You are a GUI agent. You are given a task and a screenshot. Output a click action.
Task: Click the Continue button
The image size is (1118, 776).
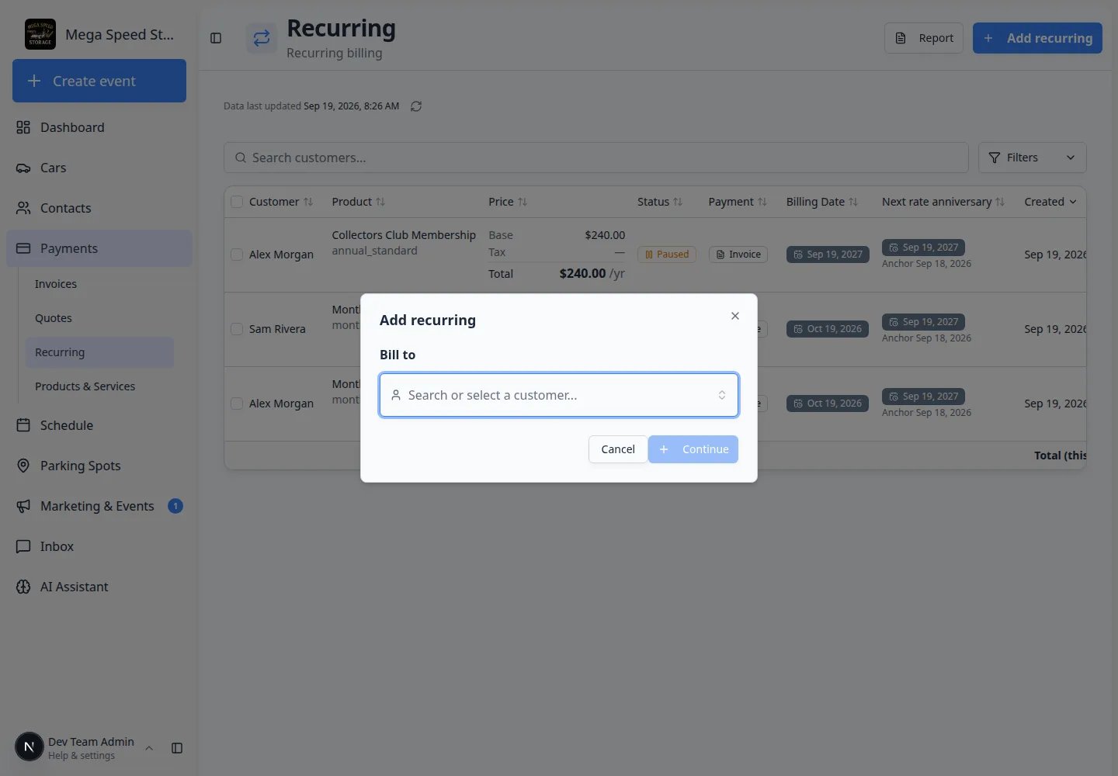[x=693, y=449]
